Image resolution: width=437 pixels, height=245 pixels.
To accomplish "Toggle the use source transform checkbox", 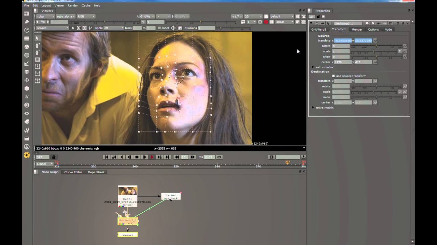I will click(x=334, y=76).
